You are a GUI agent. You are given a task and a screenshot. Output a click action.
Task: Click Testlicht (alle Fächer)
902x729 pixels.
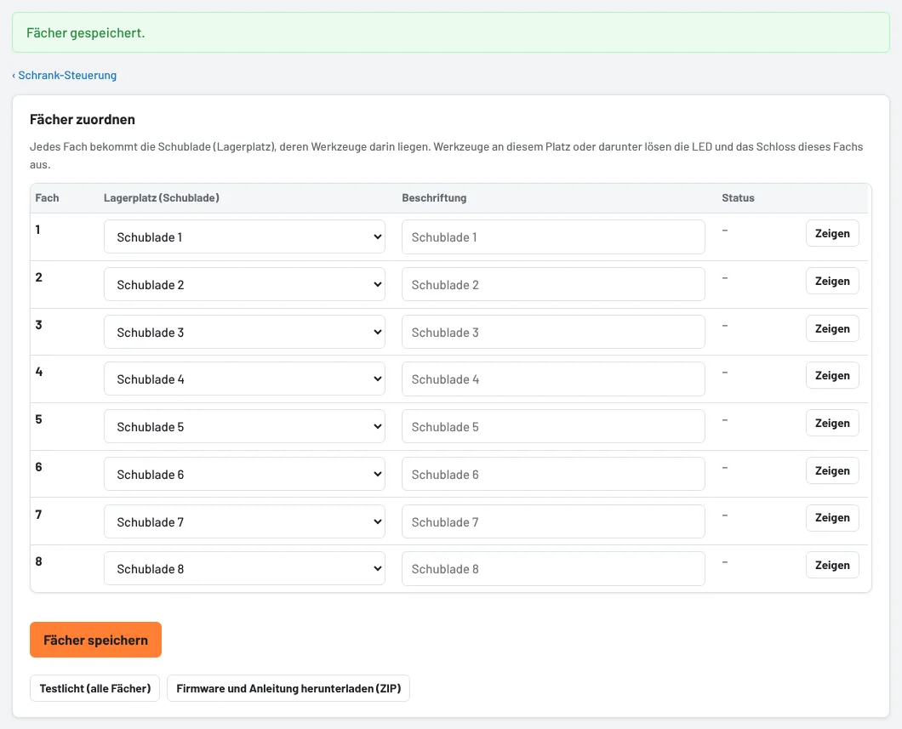pyautogui.click(x=95, y=688)
